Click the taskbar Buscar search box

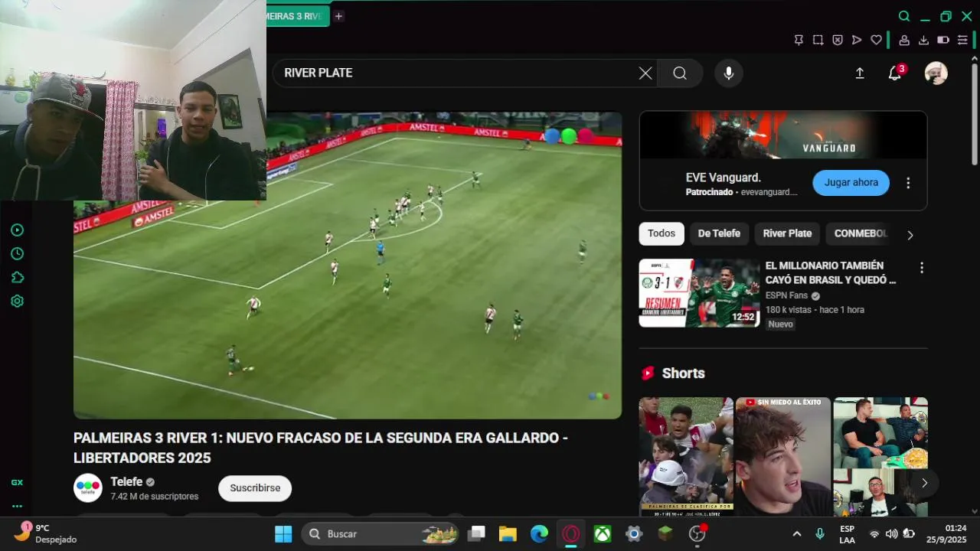381,534
